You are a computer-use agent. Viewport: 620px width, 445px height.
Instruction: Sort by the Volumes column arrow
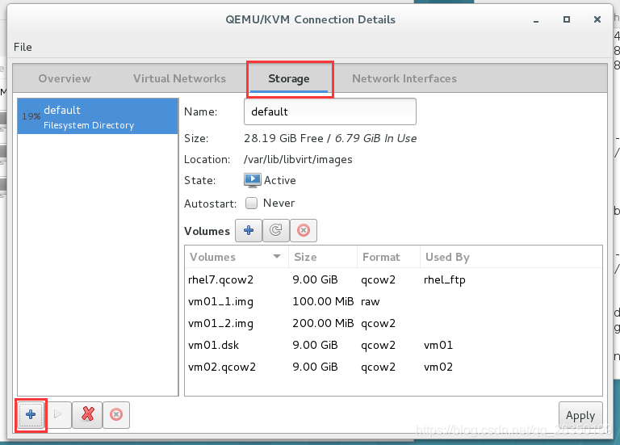tap(277, 257)
